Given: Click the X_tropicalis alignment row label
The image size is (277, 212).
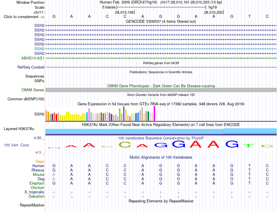Looking at the screenshot, I should [34, 192].
